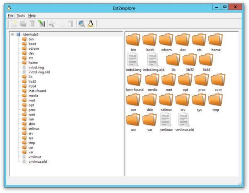Open the File menu
Image resolution: width=249 pixels, height=193 pixels.
[x=11, y=15]
